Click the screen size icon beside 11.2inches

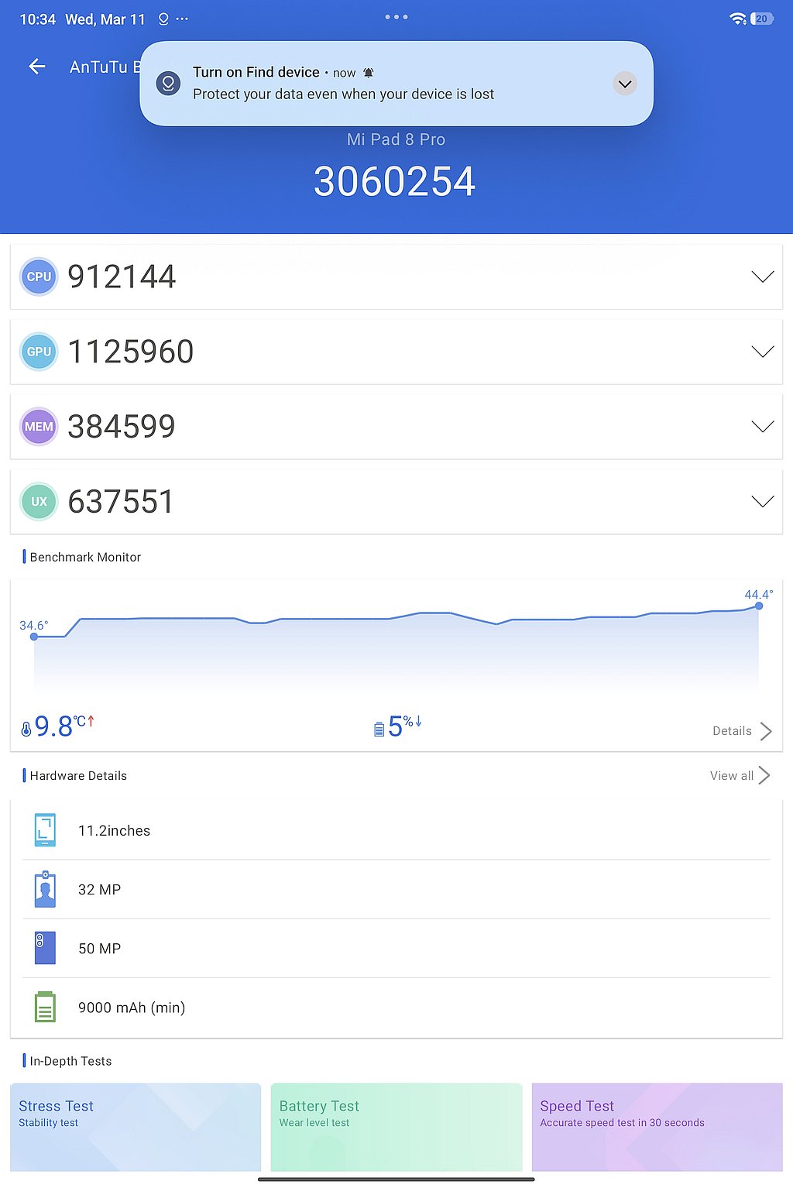pyautogui.click(x=45, y=830)
